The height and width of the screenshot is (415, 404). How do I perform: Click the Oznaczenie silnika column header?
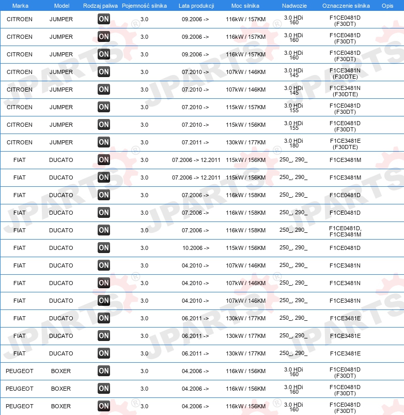coord(346,6)
